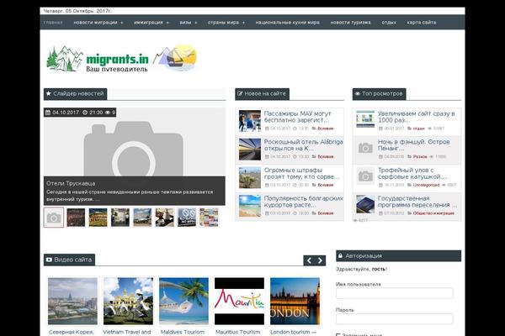Expand the страны мира dropdown arrow

(243, 23)
